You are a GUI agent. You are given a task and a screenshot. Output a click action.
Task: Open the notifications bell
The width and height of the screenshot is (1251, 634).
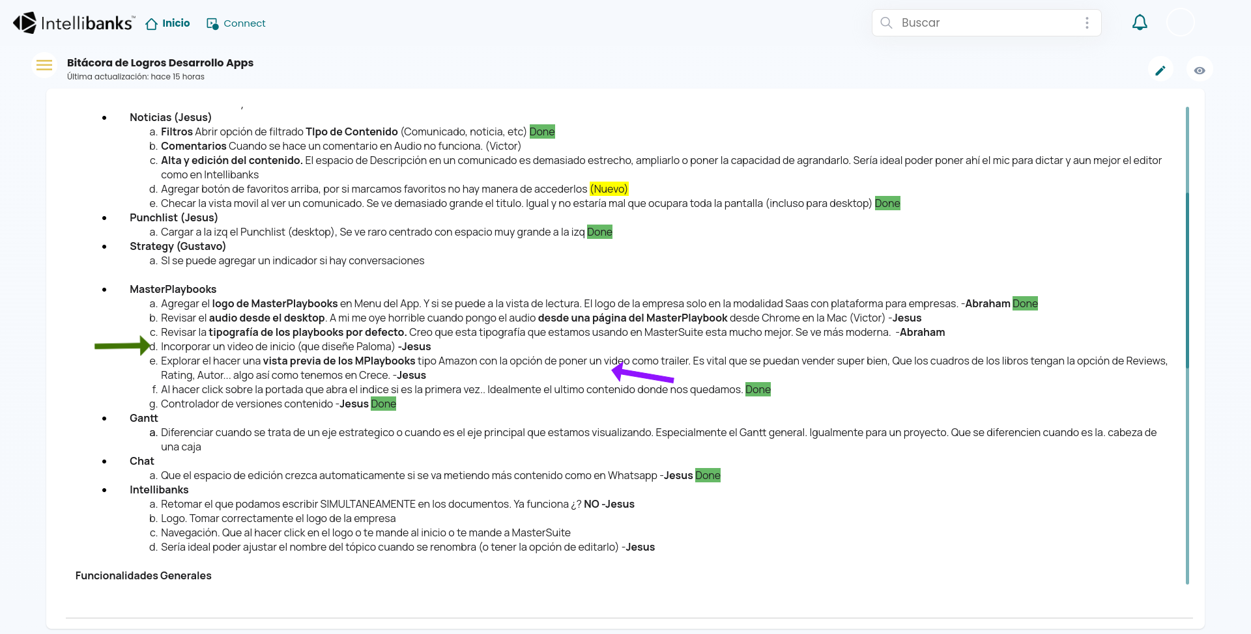[x=1140, y=23]
